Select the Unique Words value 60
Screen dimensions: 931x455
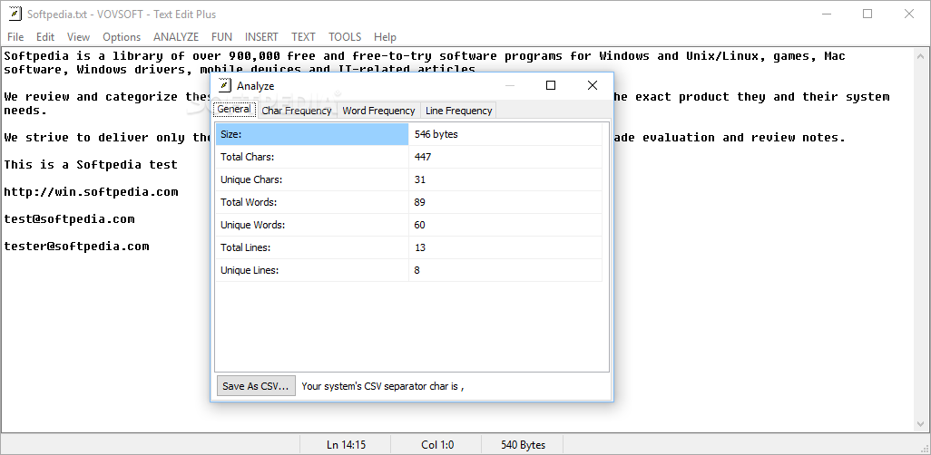click(x=505, y=224)
